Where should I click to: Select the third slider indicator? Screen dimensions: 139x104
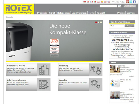[x=101, y=22]
